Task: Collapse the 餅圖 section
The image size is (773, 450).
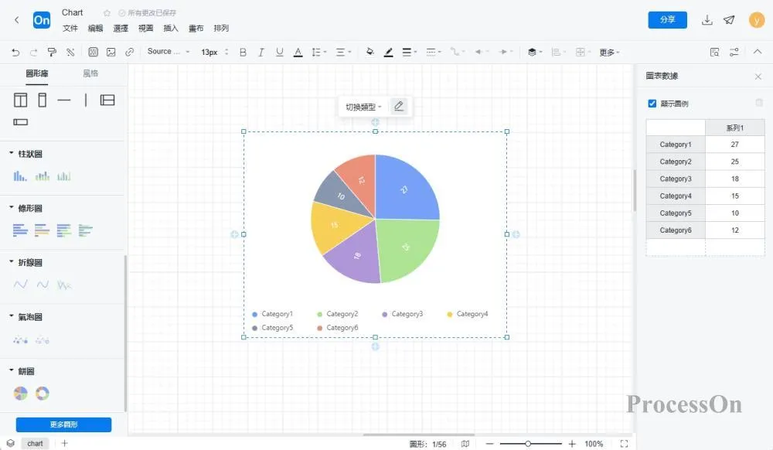Action: [12, 370]
